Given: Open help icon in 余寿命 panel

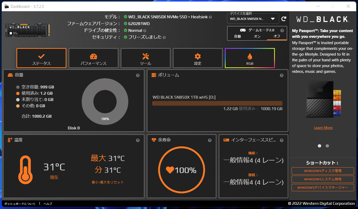Looking at the screenshot, I should (210, 140).
